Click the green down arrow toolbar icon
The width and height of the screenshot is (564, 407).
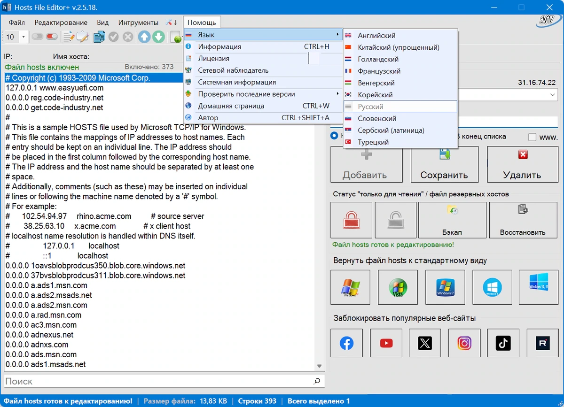[x=158, y=37]
